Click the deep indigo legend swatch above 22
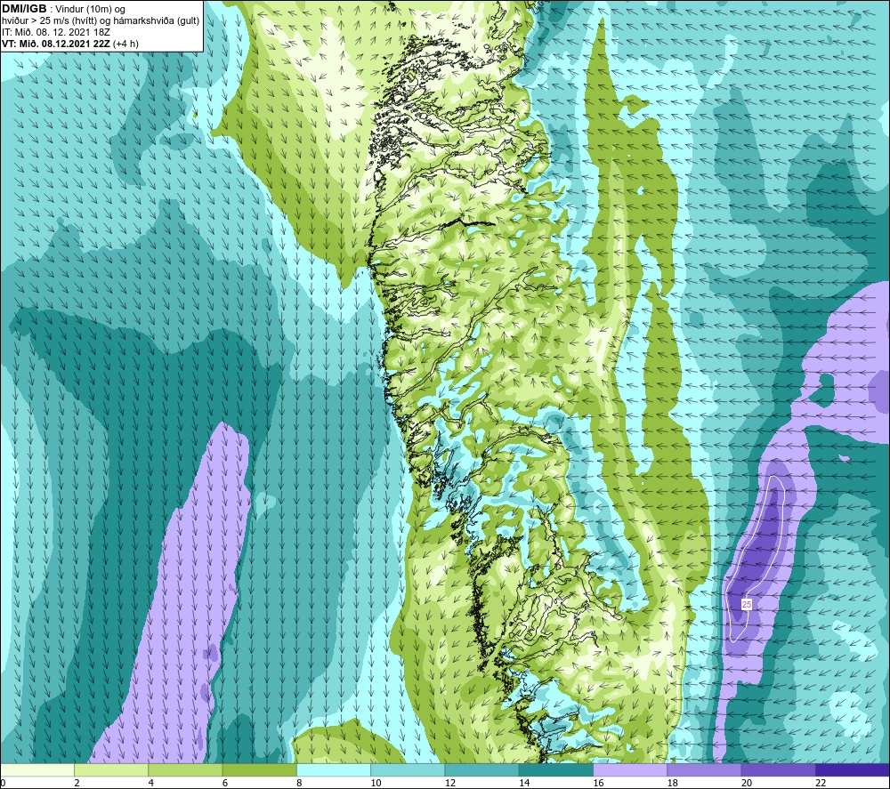Image resolution: width=890 pixels, height=789 pixels. point(852,770)
